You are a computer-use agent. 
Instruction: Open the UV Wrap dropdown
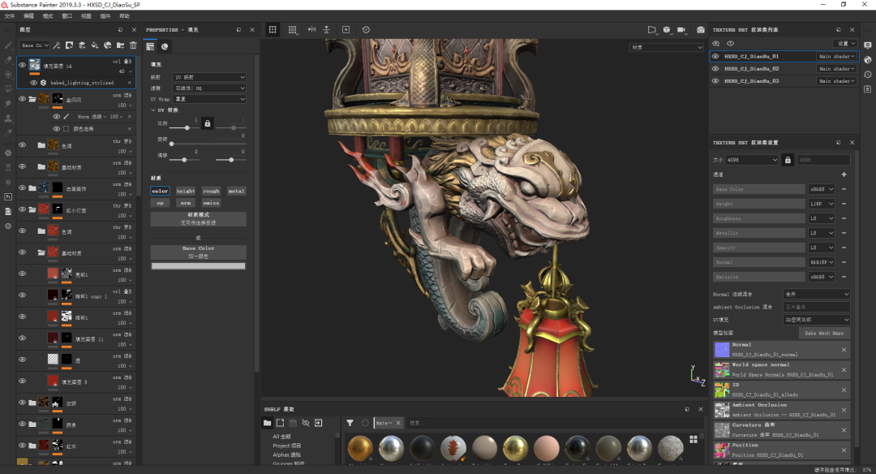click(x=209, y=99)
